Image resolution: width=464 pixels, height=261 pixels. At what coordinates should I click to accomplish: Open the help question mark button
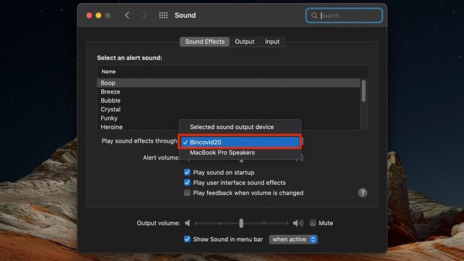point(363,193)
